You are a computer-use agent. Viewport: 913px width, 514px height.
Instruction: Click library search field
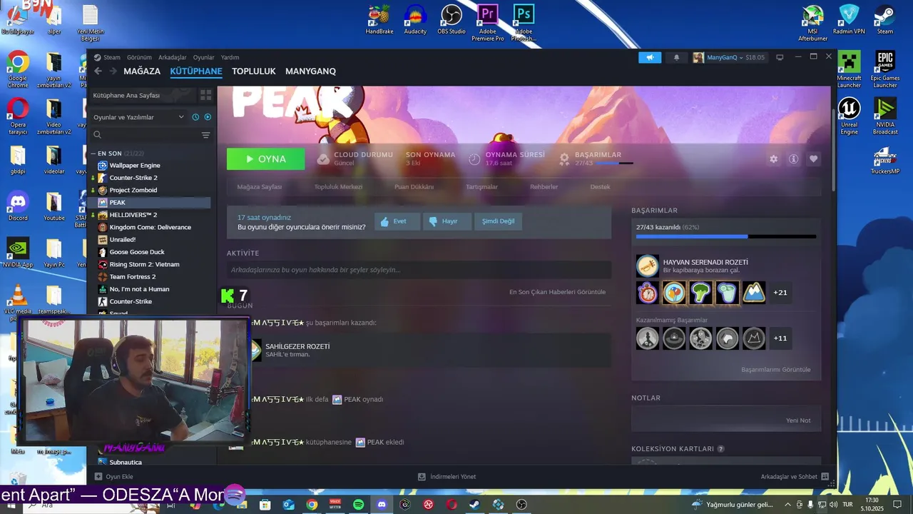[145, 135]
